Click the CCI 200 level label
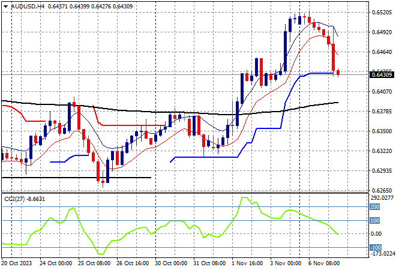The height and width of the screenshot is (270, 396). 375,207
